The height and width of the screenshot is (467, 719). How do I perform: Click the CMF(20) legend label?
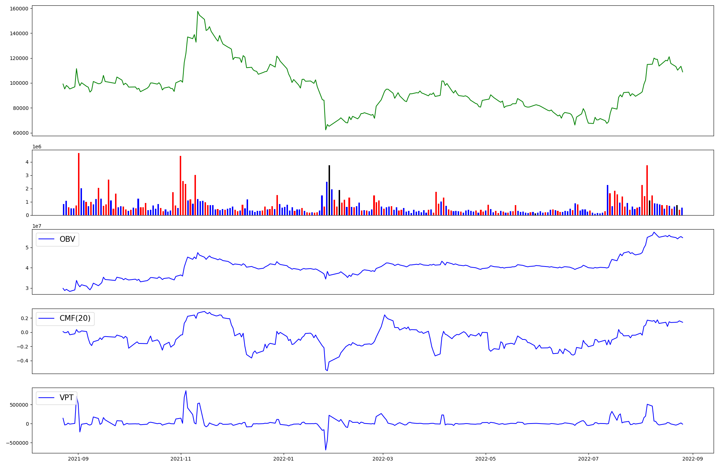pos(75,319)
